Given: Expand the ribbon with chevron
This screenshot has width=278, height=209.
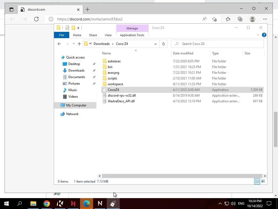Looking at the screenshot, I should (x=258, y=35).
